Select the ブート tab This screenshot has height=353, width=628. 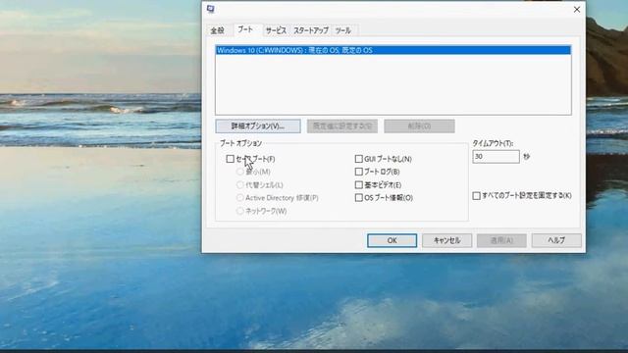tap(245, 29)
